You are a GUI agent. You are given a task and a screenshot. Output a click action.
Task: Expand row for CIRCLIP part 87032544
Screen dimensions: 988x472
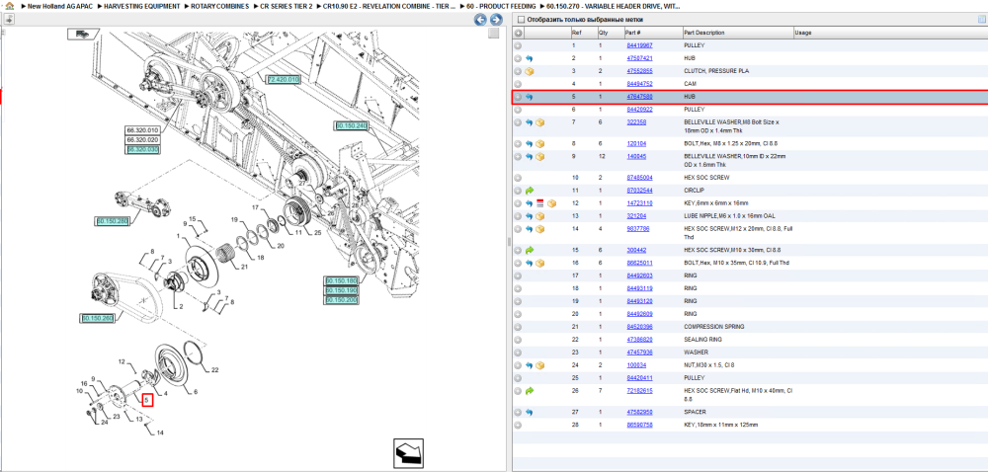pos(518,190)
